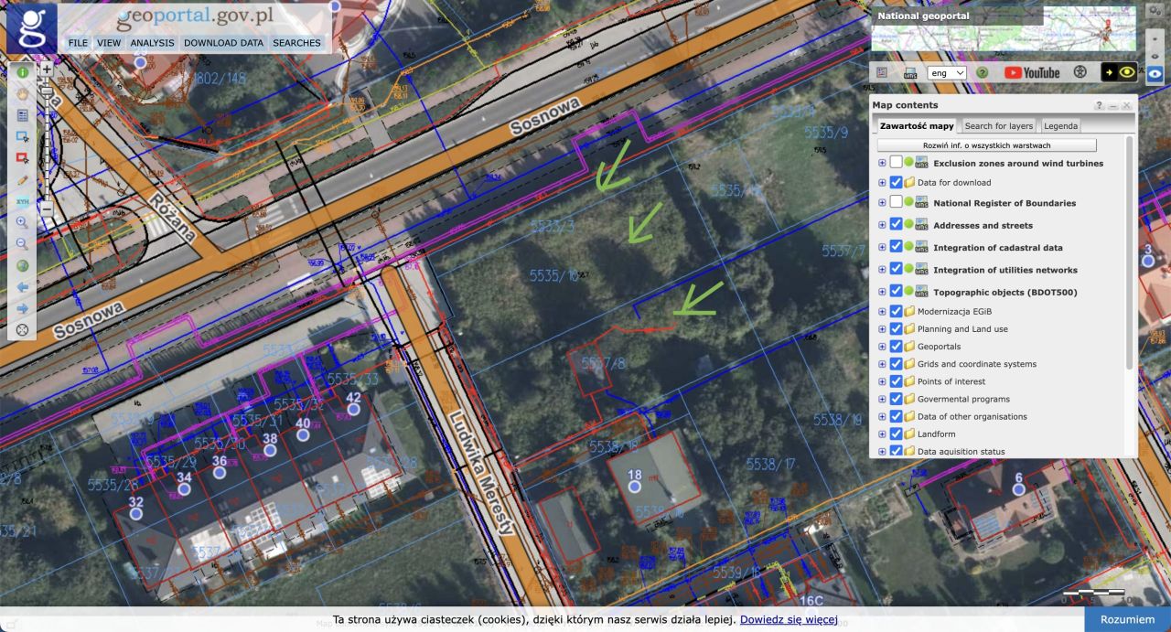The image size is (1171, 632).
Task: Uncheck the Addresses and streets layer
Action: 896,225
